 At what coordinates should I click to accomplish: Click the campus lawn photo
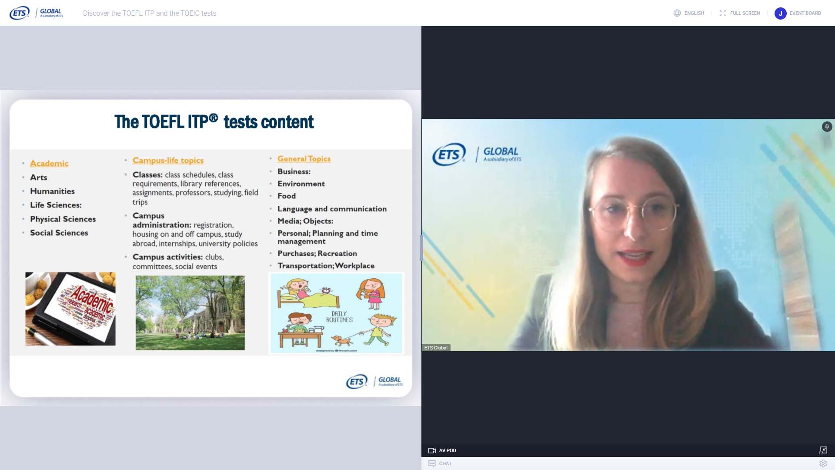190,312
